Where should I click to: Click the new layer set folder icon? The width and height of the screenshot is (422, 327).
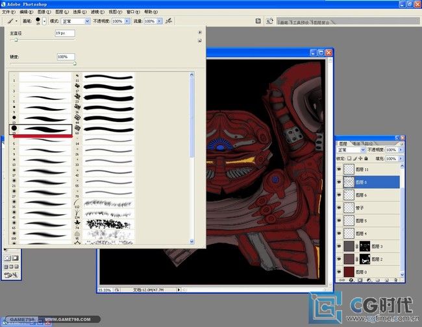[378, 280]
